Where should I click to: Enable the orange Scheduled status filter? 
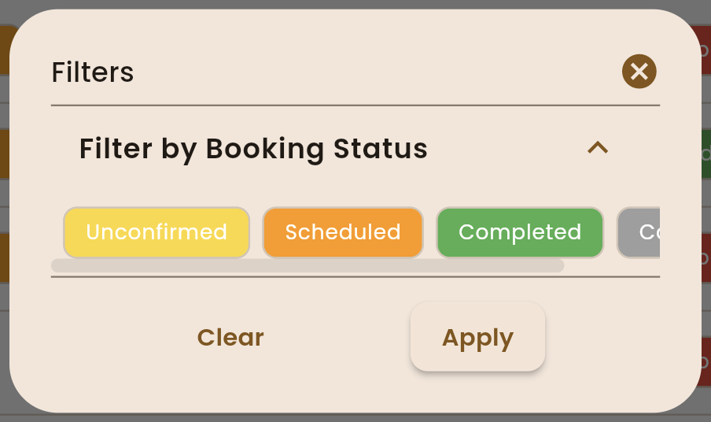click(343, 232)
